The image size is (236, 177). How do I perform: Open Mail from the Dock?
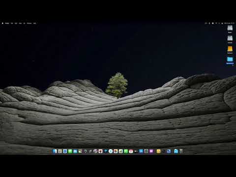pos(75,151)
